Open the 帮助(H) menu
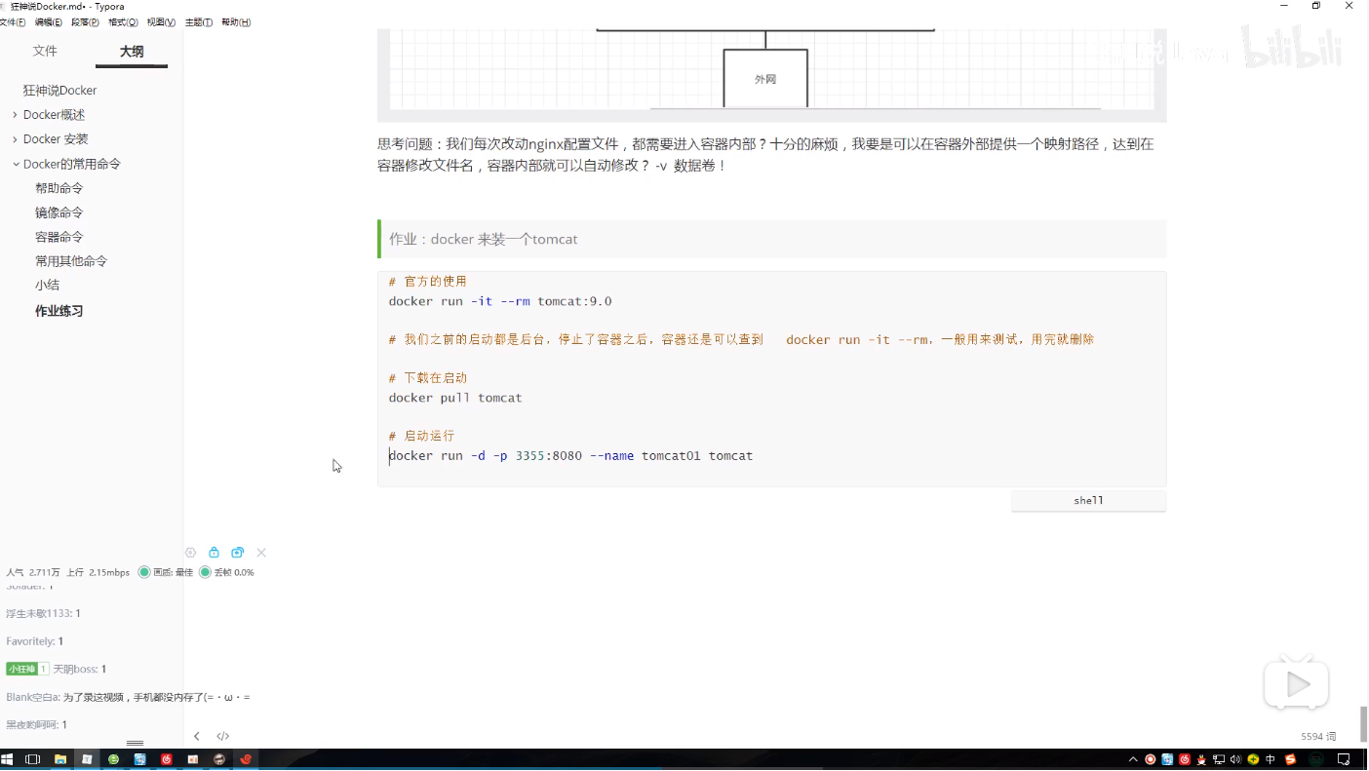Screen dimensions: 1369x771 (x=236, y=22)
